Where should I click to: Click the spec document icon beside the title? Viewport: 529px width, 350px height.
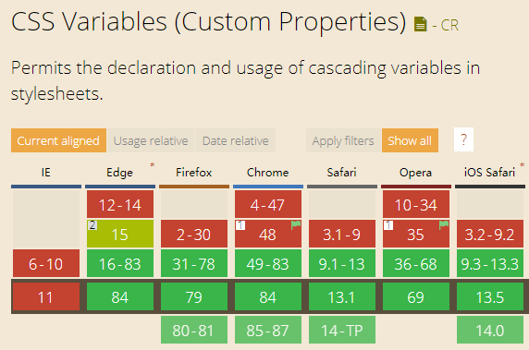pyautogui.click(x=420, y=24)
